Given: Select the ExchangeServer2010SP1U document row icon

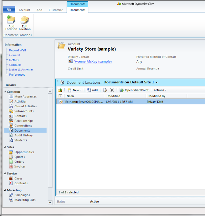Looking at the screenshot, I should click(61, 102).
